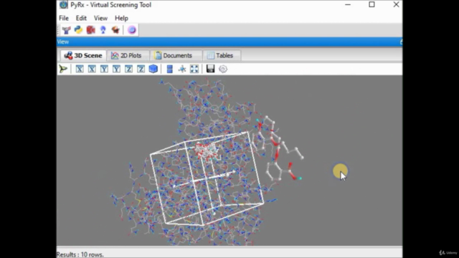Click the 'Results : 10 rows.' status text

(80, 254)
